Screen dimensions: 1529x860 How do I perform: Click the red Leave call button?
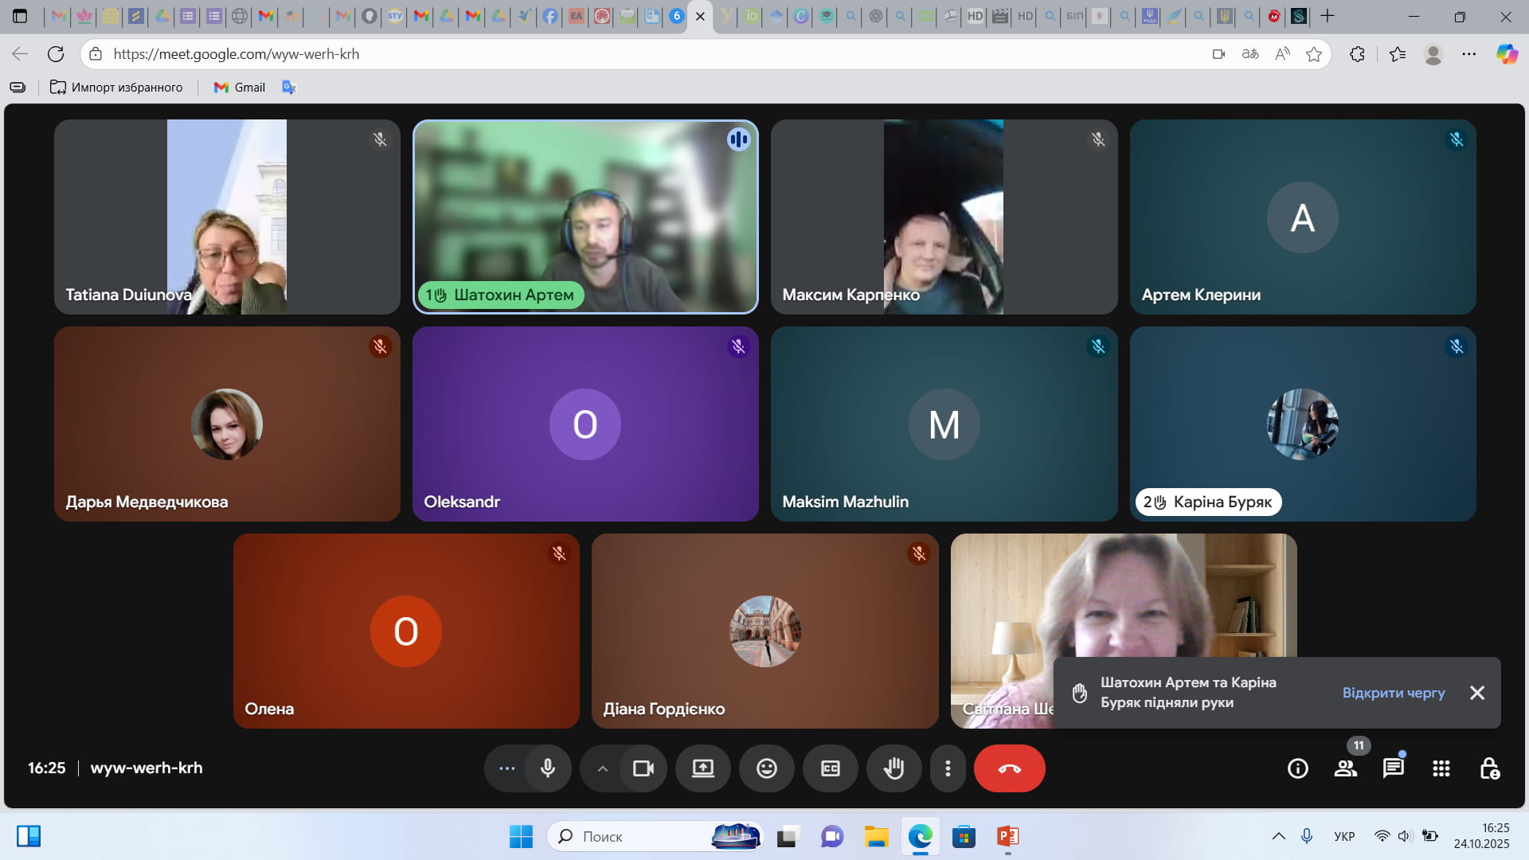point(1009,768)
